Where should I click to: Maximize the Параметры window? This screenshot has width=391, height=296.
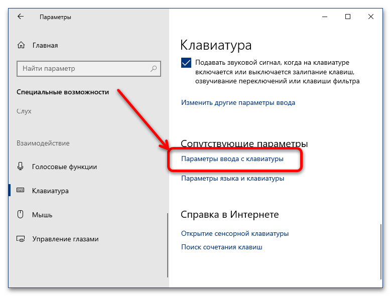348,17
